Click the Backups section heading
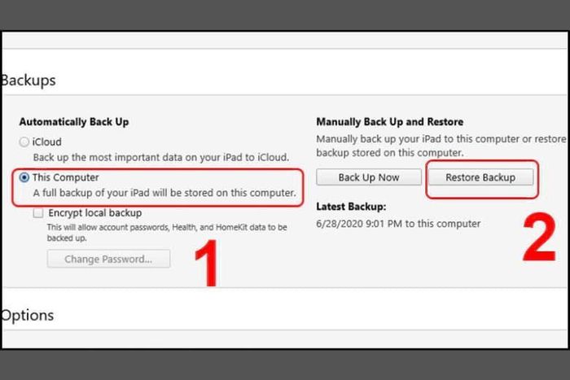 28,81
